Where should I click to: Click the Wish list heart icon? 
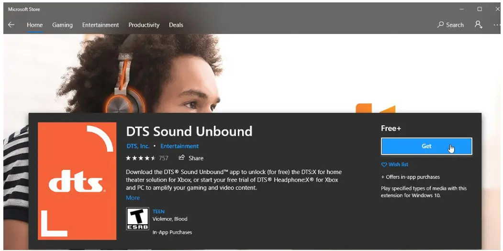(384, 164)
